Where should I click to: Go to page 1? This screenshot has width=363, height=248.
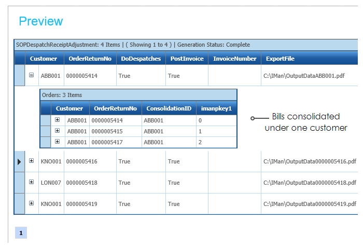[21, 233]
